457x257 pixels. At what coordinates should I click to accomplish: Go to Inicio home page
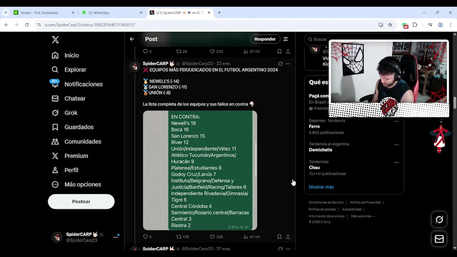(65, 55)
